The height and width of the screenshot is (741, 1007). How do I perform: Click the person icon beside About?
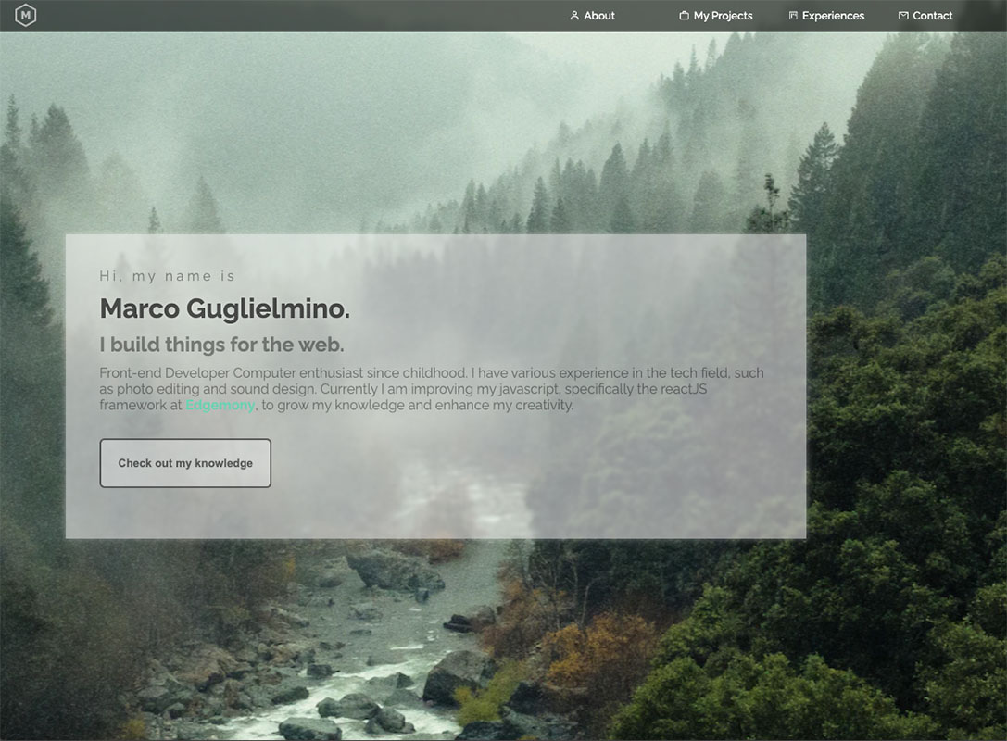coord(574,16)
